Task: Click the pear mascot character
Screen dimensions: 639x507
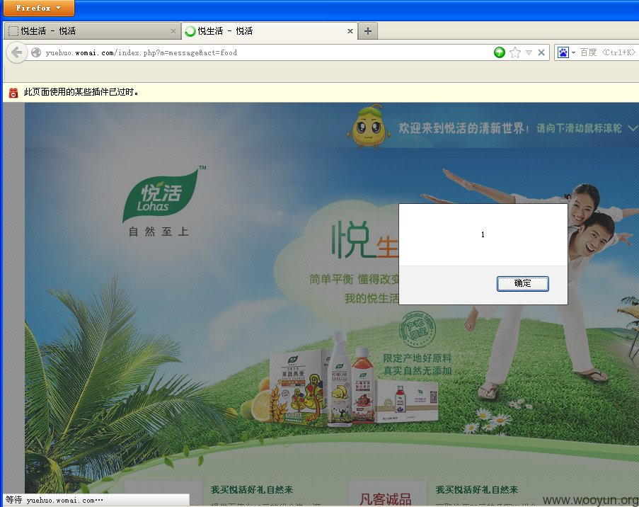Action: 369,127
